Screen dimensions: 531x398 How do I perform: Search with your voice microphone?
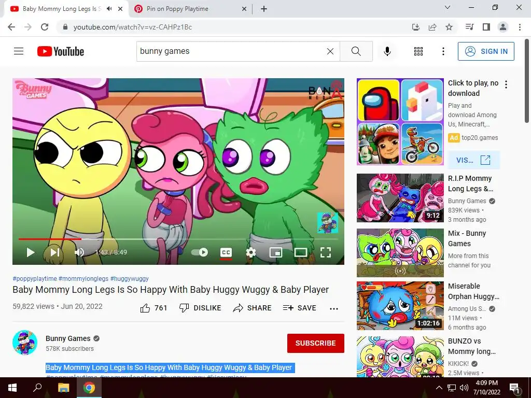click(x=387, y=51)
